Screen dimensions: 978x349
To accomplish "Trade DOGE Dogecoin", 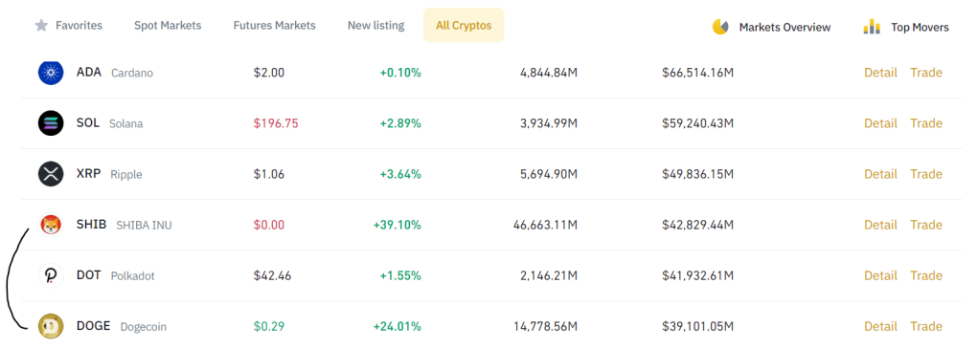I will pos(926,326).
